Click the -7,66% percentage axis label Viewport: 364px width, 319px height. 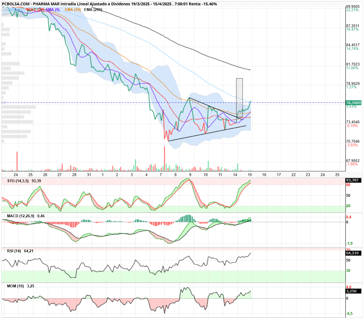point(352,164)
